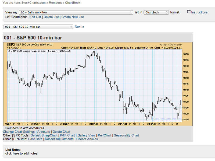215x161 pixels.
Task: Open Recent Articles link
Action: coord(87,139)
